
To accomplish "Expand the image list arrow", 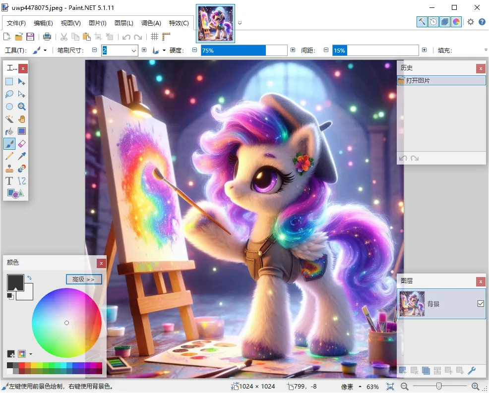I will tap(240, 23).
